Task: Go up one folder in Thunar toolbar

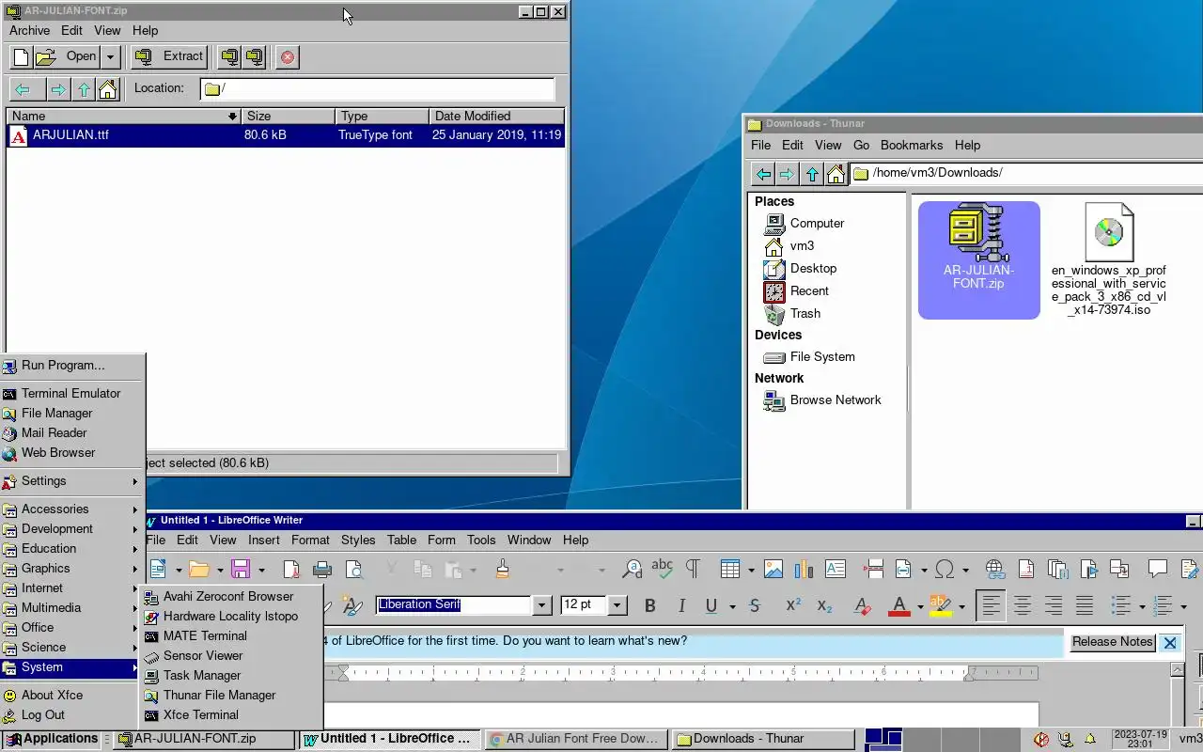Action: point(812,174)
